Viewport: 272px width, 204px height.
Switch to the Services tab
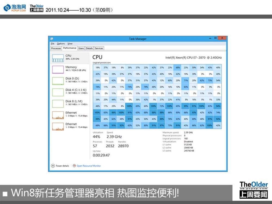tap(99, 48)
